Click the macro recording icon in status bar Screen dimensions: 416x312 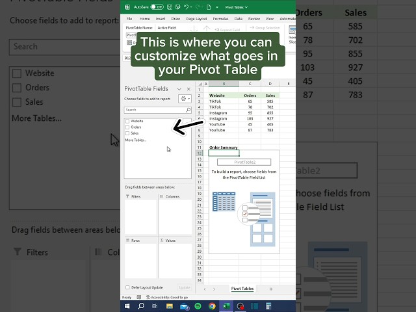click(138, 298)
